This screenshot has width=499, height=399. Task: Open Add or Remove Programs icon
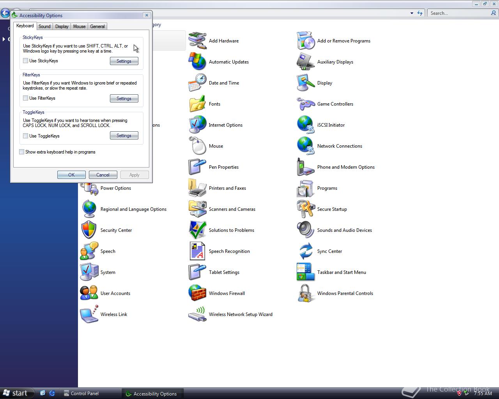click(x=306, y=41)
